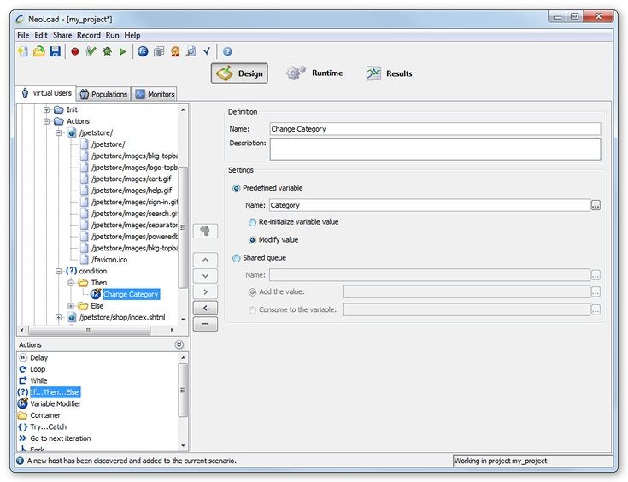Click the blue help question mark icon
This screenshot has width=628, height=482.
coord(227,52)
